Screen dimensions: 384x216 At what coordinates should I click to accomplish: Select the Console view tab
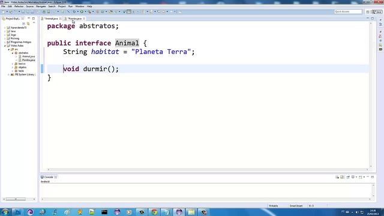[49, 177]
